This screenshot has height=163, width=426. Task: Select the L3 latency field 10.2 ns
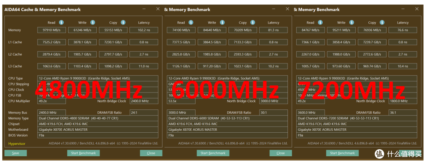click(x=273, y=66)
